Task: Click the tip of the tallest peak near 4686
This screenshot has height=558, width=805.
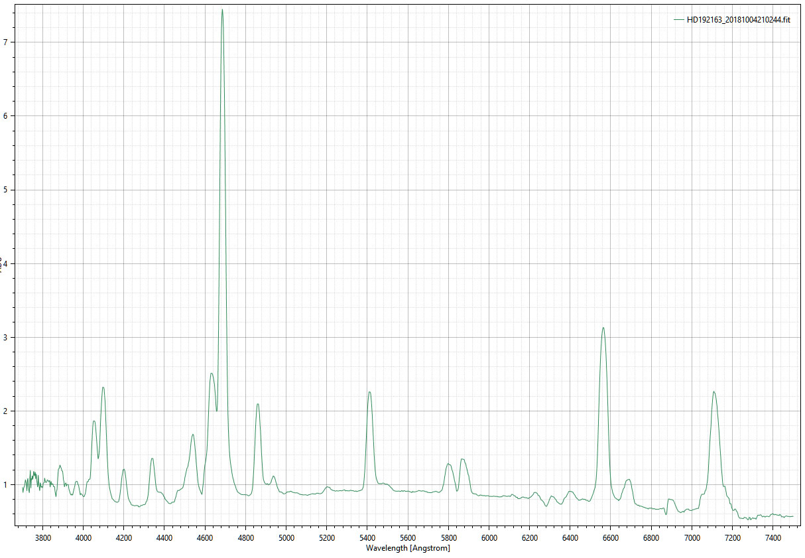Action: 222,9
